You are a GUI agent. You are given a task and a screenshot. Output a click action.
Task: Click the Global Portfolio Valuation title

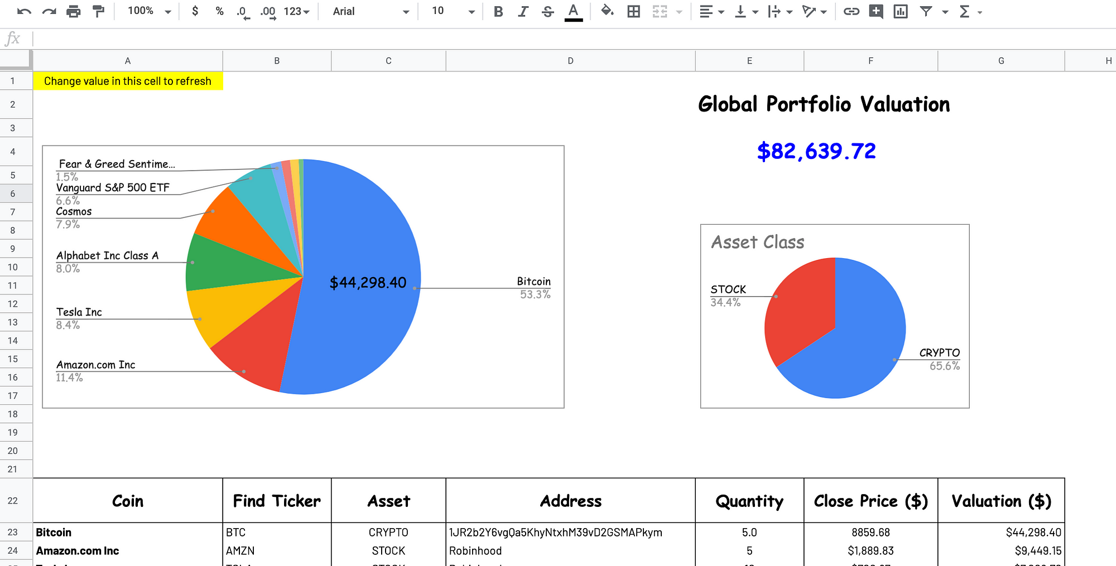[x=824, y=104]
